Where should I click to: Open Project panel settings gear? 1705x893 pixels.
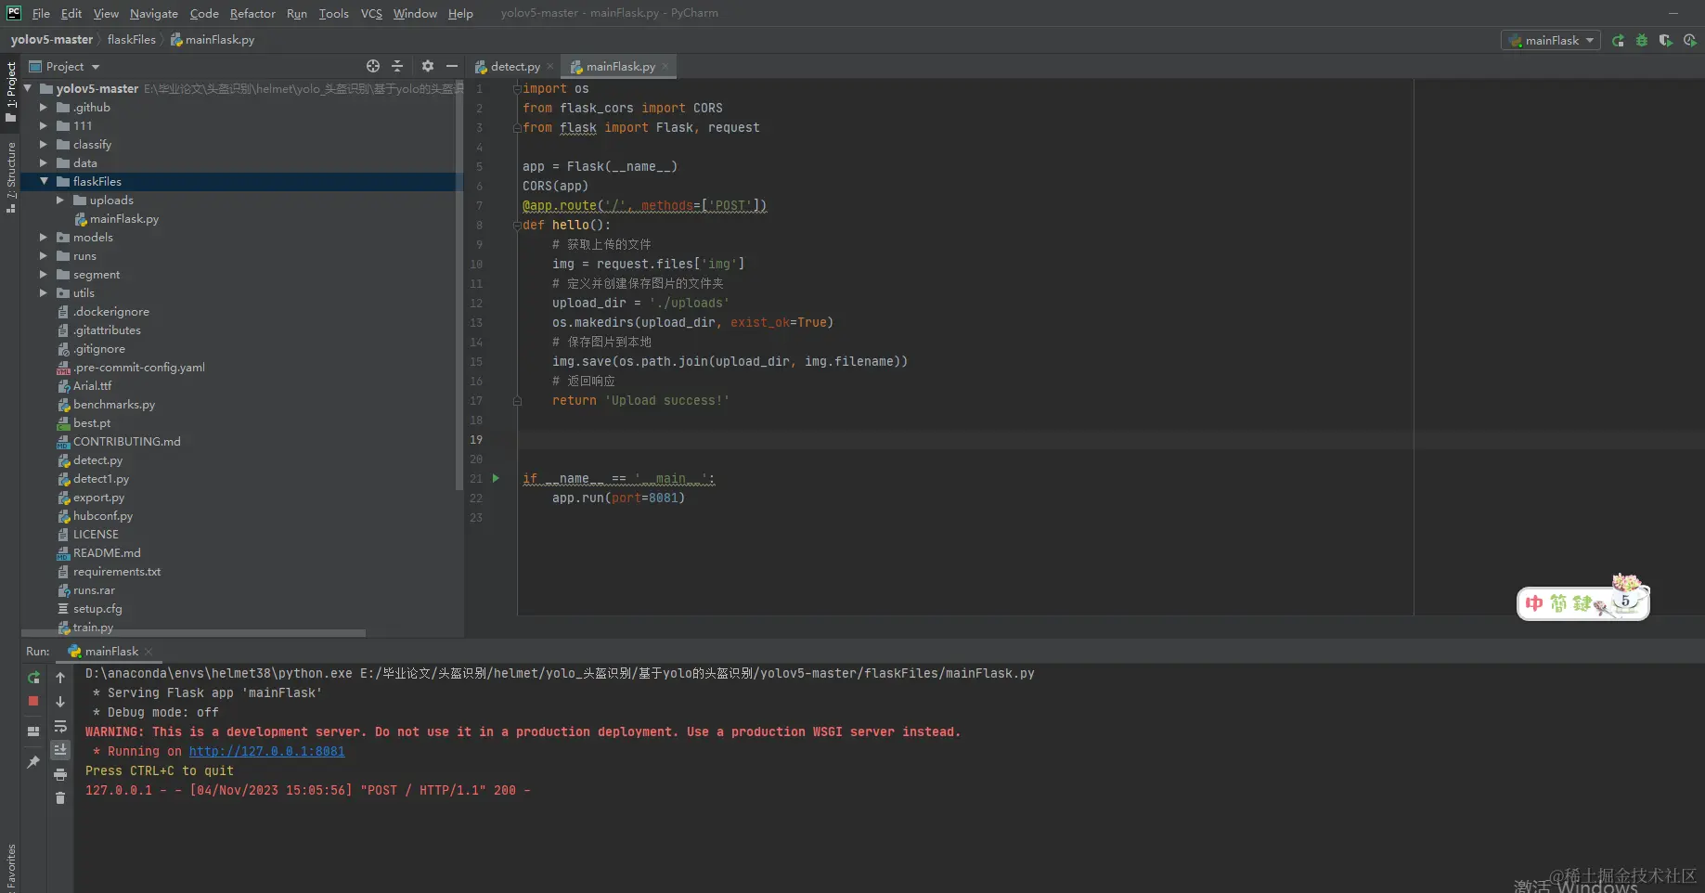[x=428, y=66]
